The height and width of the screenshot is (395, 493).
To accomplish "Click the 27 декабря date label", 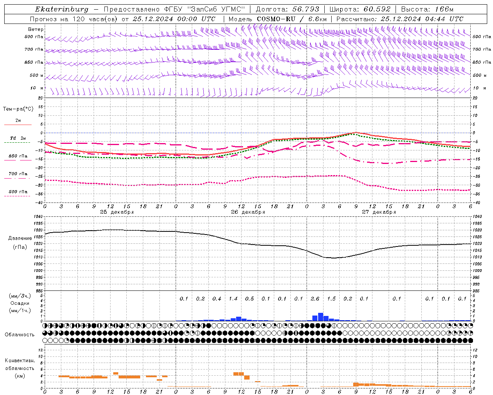I will [379, 212].
